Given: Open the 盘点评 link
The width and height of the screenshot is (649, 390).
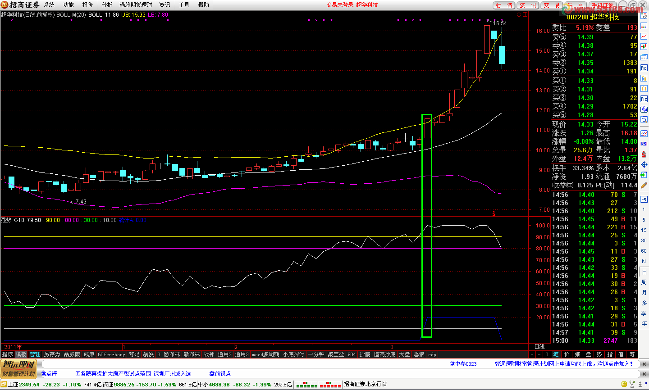Looking at the screenshot, I should [x=49, y=374].
